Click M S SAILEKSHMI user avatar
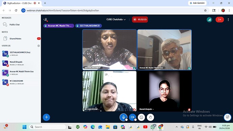The image size is (233, 131). pyautogui.click(x=5, y=82)
